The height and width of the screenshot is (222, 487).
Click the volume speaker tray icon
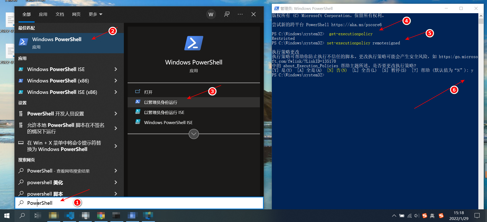(x=417, y=216)
